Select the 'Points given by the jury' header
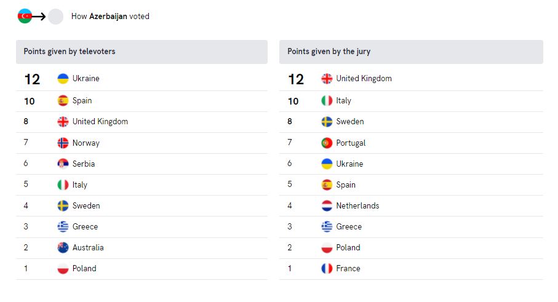558x302 pixels. [x=411, y=52]
